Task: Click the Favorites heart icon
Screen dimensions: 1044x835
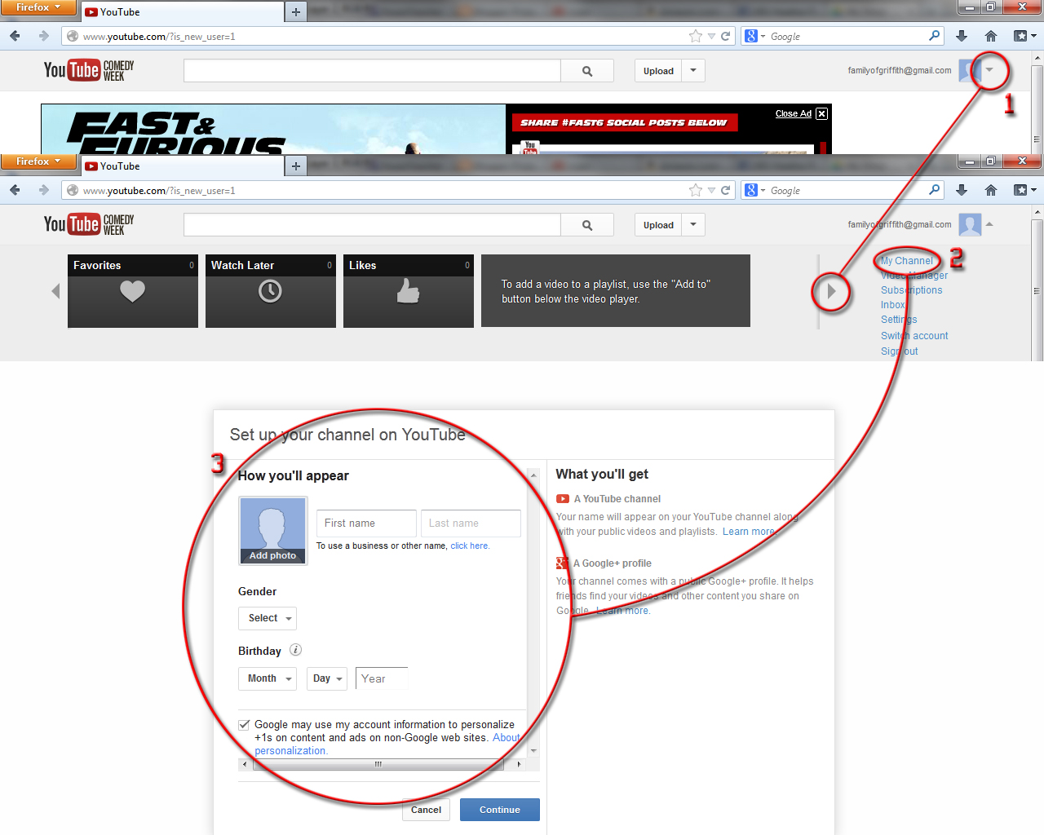Action: coord(132,291)
